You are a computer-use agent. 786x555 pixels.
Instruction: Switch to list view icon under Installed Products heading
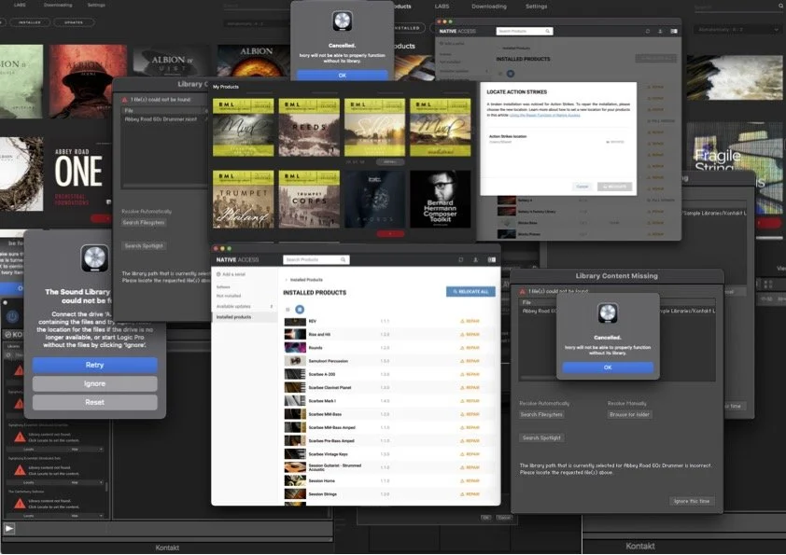[288, 310]
